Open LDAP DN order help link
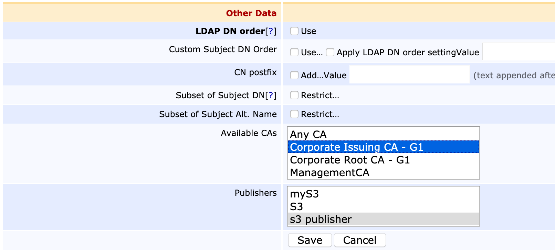Viewport: 555px width, 250px height. click(x=271, y=31)
